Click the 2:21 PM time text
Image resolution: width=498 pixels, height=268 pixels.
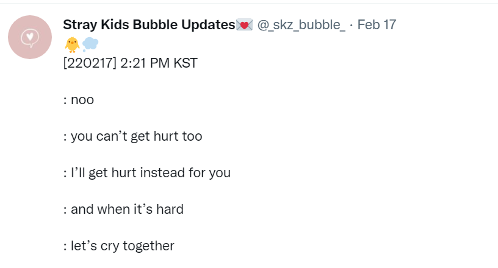coord(145,63)
